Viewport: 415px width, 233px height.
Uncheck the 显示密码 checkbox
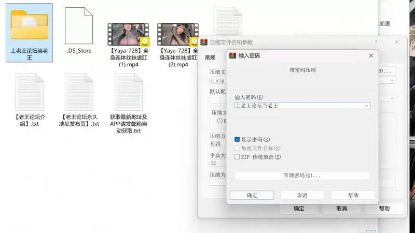tap(237, 139)
